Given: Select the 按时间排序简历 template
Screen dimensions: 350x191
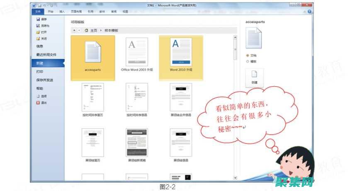Looking at the screenshot, I should point(93,100).
